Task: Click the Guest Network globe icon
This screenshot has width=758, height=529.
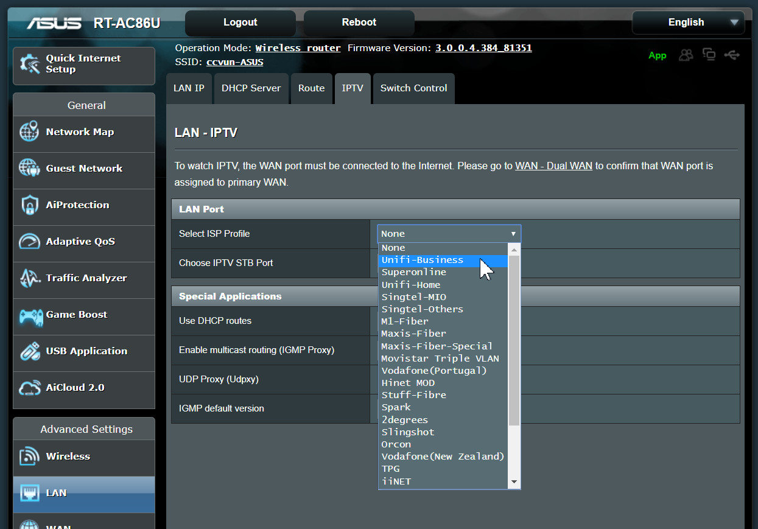Action: point(29,169)
